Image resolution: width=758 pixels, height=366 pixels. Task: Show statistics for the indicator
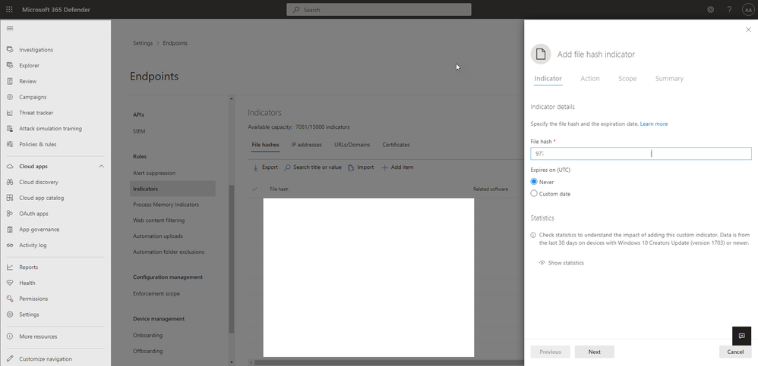point(561,263)
